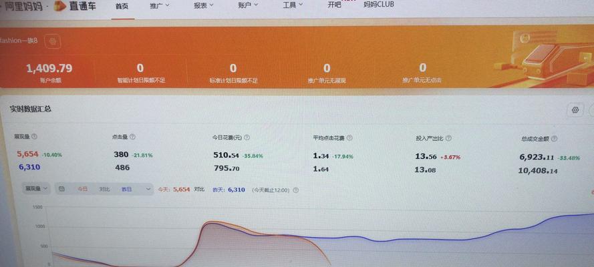Expand the 推广 menu
This screenshot has width=594, height=267.
(x=159, y=5)
